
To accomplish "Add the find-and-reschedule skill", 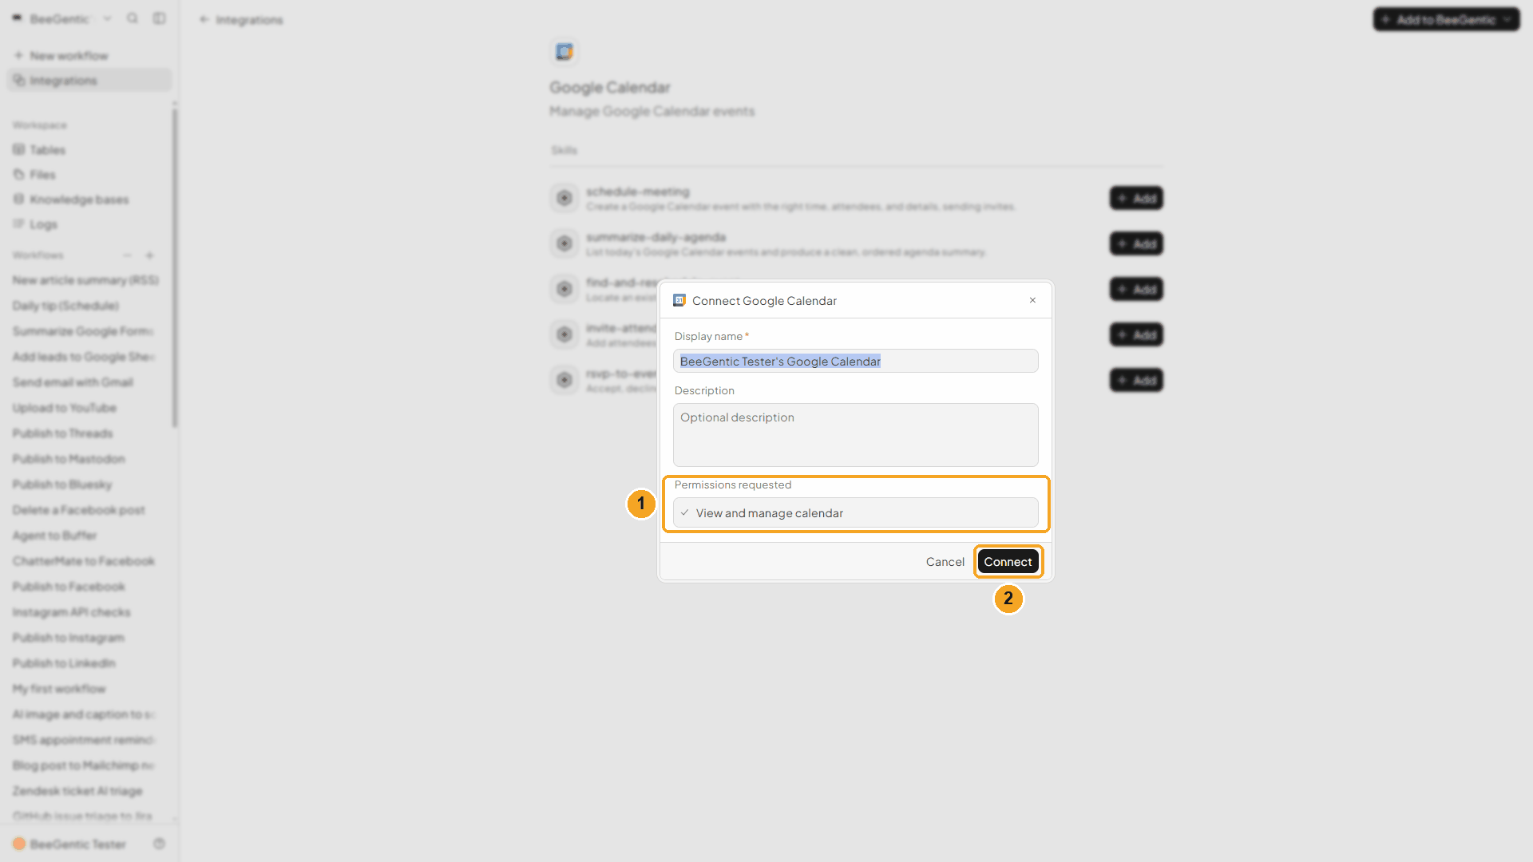I will (1136, 289).
